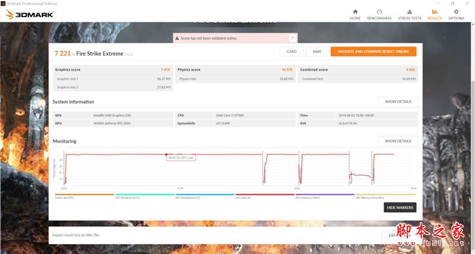Open the Benchmarks tab
The height and width of the screenshot is (254, 475).
[x=379, y=14]
